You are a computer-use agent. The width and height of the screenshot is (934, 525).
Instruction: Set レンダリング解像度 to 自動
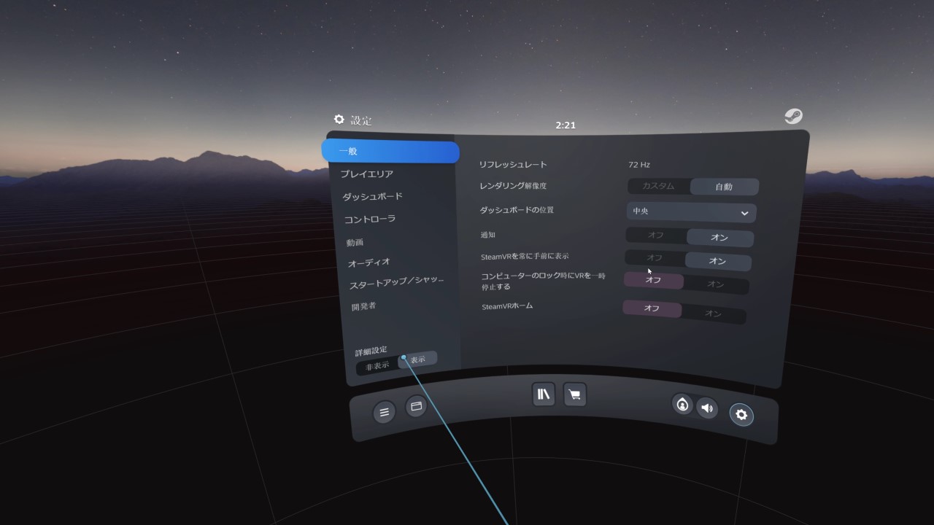pos(724,187)
